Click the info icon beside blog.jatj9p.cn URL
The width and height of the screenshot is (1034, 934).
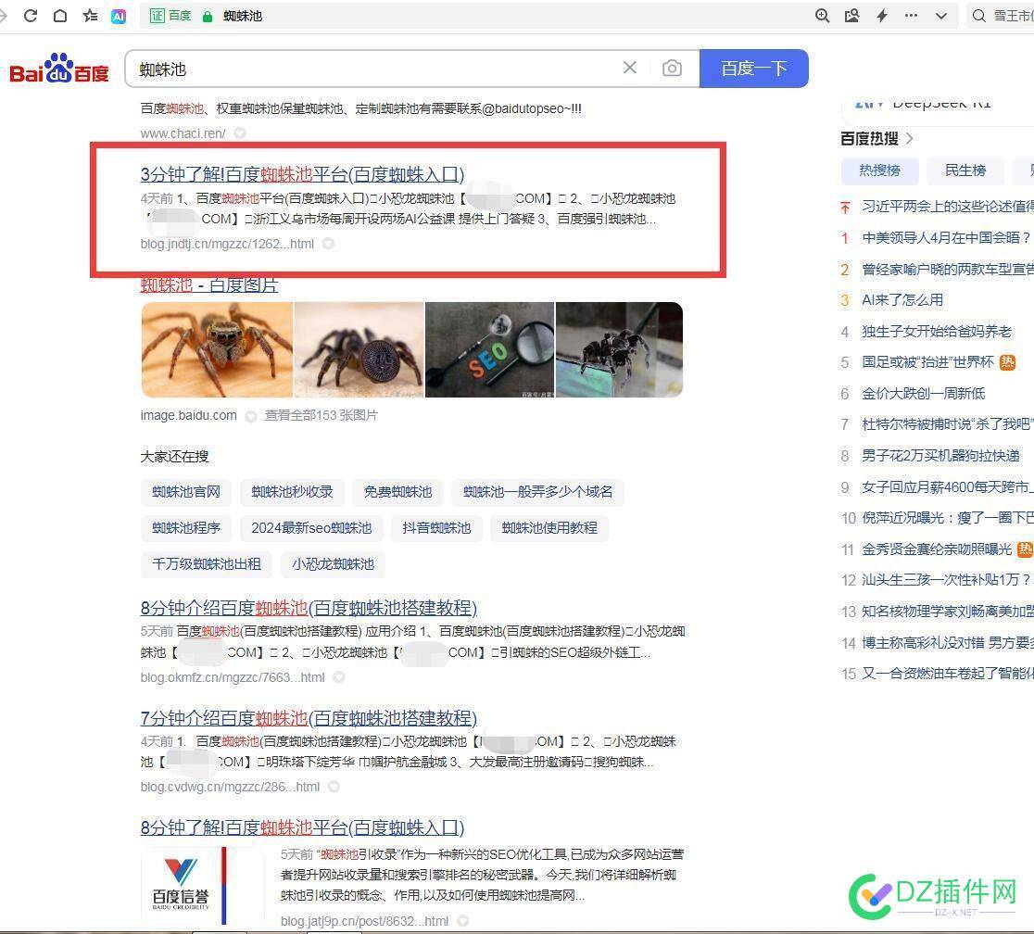(463, 921)
